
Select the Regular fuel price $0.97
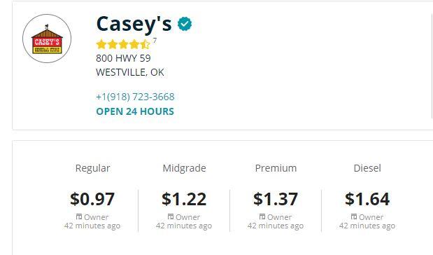coord(92,199)
